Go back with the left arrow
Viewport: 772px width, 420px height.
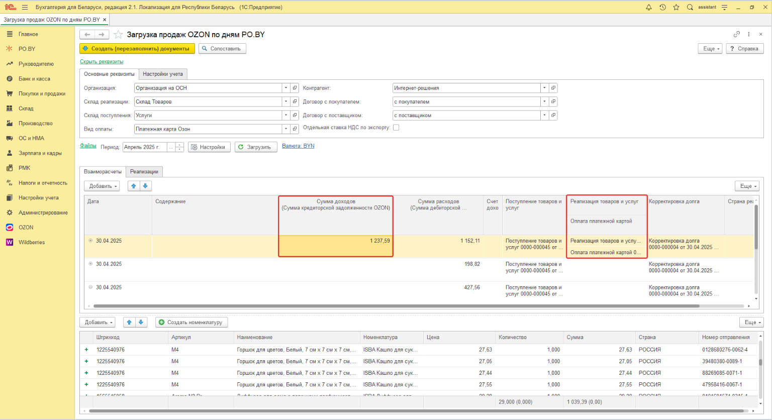(x=87, y=34)
